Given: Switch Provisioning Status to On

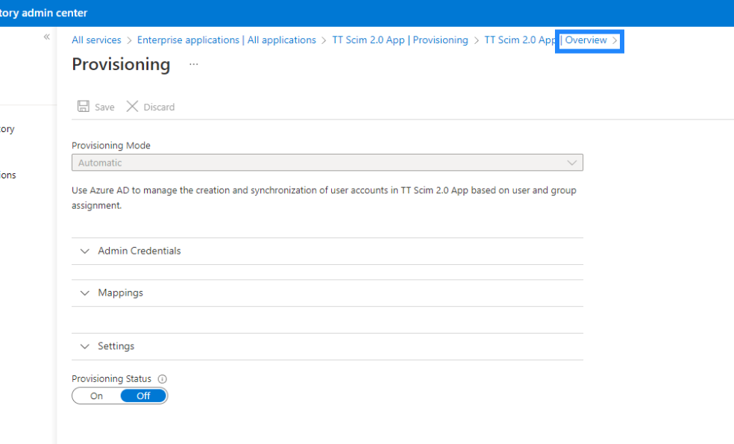Looking at the screenshot, I should [96, 395].
